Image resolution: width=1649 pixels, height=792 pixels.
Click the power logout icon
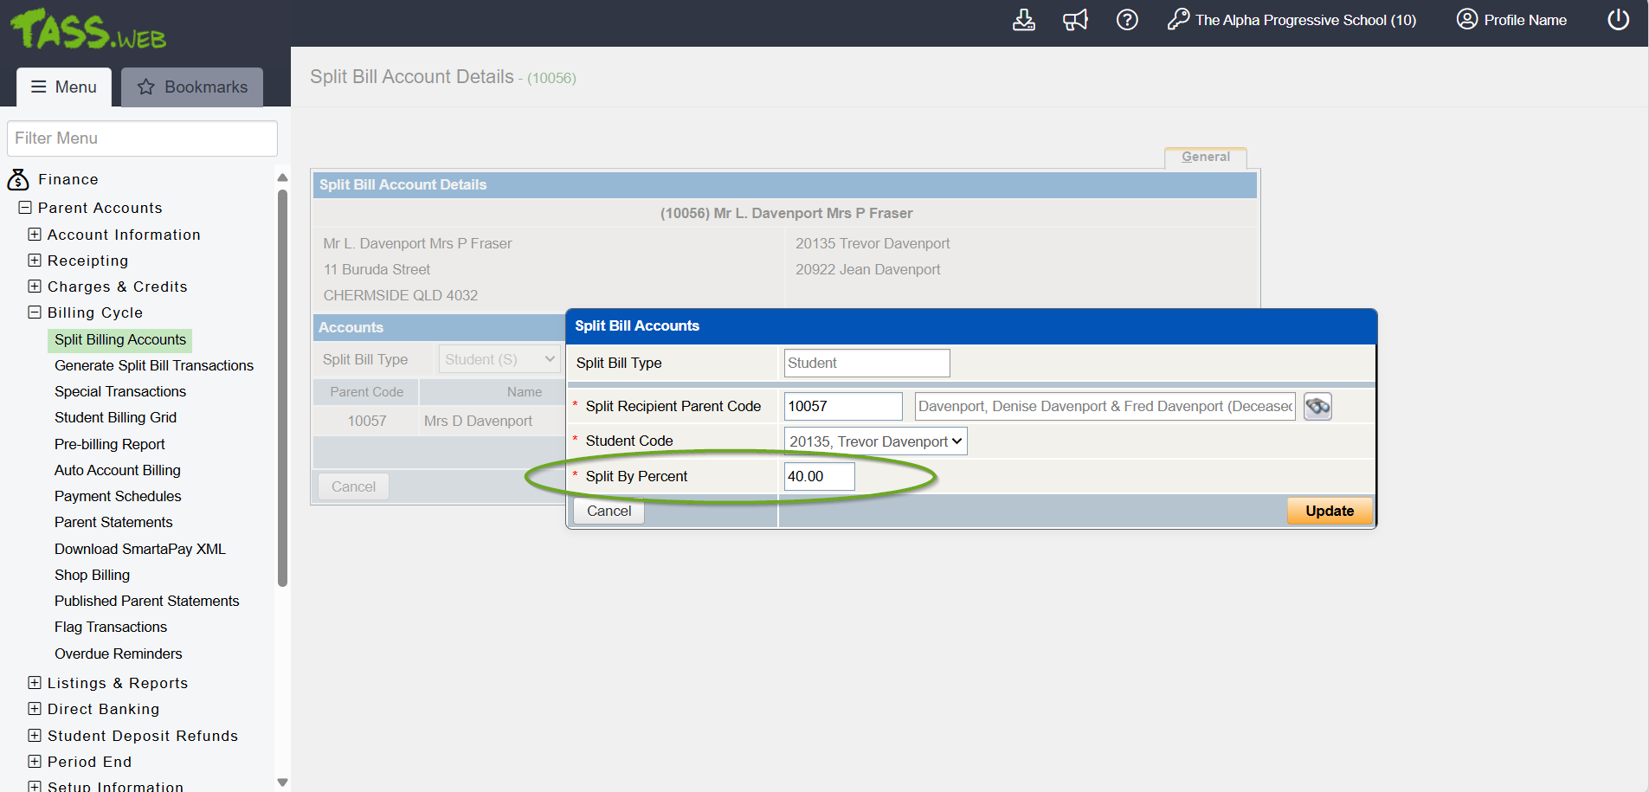click(1618, 20)
